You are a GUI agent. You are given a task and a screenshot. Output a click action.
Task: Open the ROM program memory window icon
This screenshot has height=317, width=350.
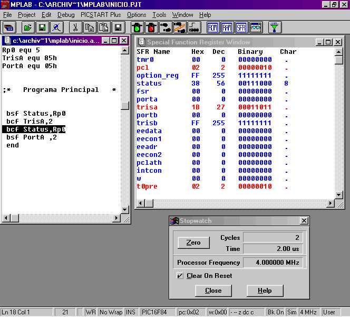pyautogui.click(x=213, y=27)
